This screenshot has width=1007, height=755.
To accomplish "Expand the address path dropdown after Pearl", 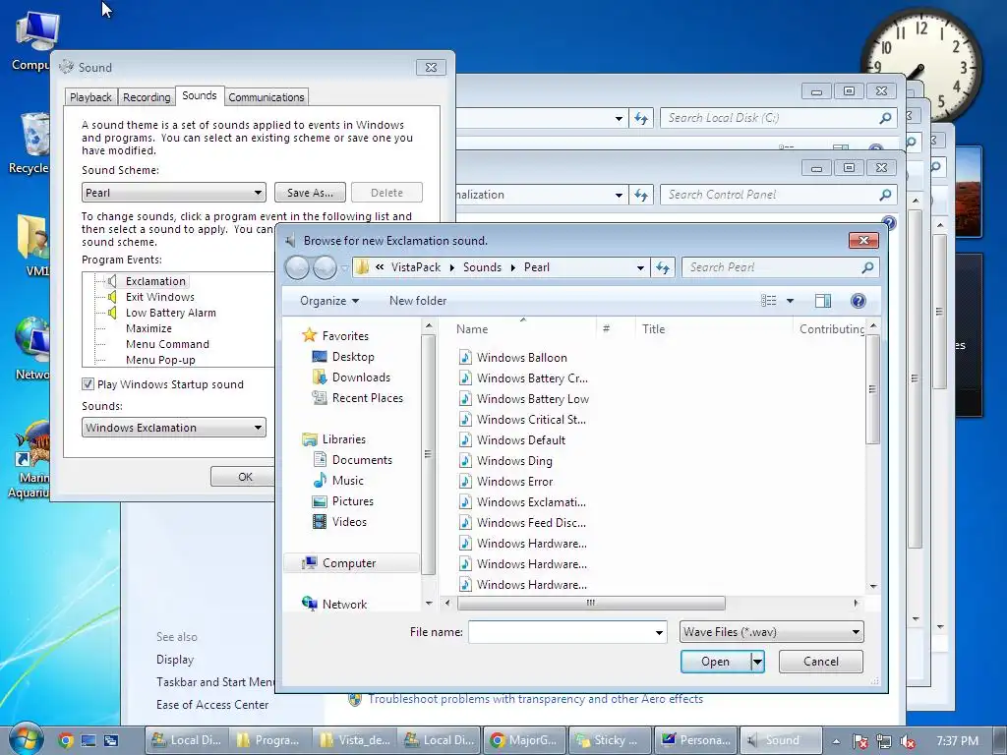I will point(639,267).
